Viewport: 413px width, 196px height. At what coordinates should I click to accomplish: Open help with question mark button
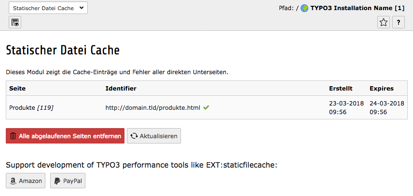pyautogui.click(x=398, y=22)
